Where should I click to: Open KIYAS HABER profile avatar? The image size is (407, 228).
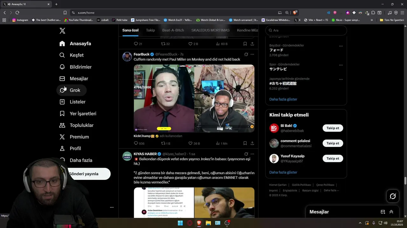[127, 156]
